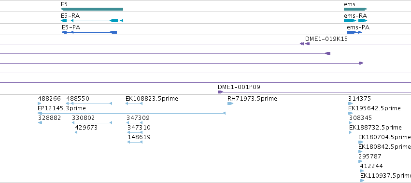Screen dimensions: 411x183
Task: Select the EP12145.3prime long EST line
Action: tap(131, 113)
